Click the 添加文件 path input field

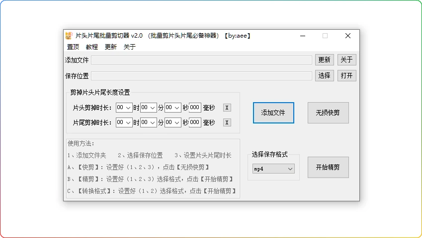pyautogui.click(x=201, y=60)
